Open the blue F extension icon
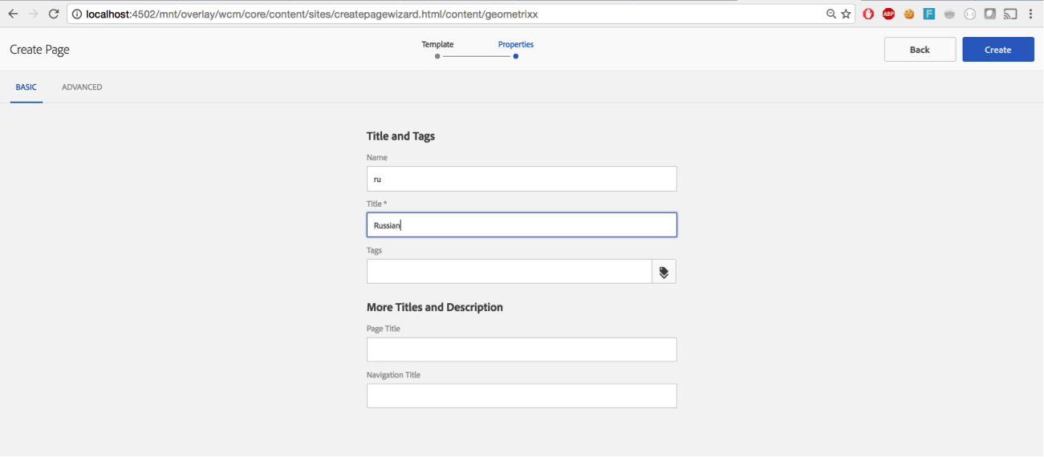 pyautogui.click(x=929, y=14)
